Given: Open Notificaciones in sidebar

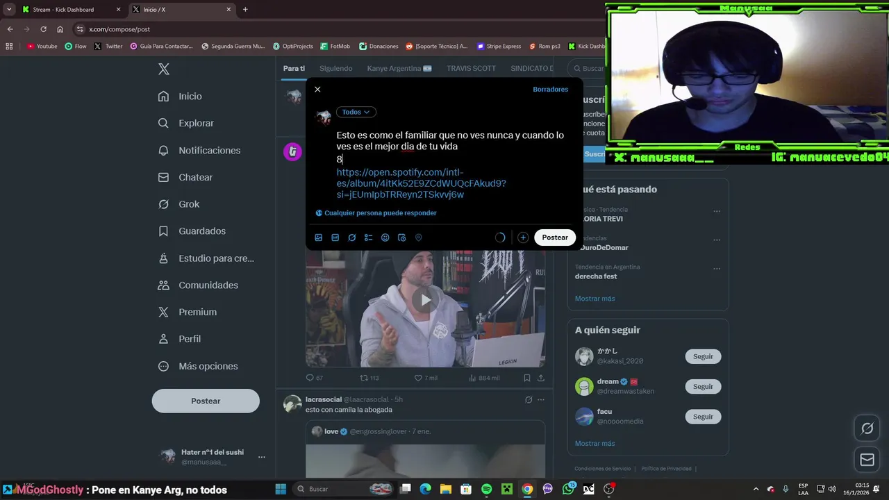Looking at the screenshot, I should pos(199,150).
